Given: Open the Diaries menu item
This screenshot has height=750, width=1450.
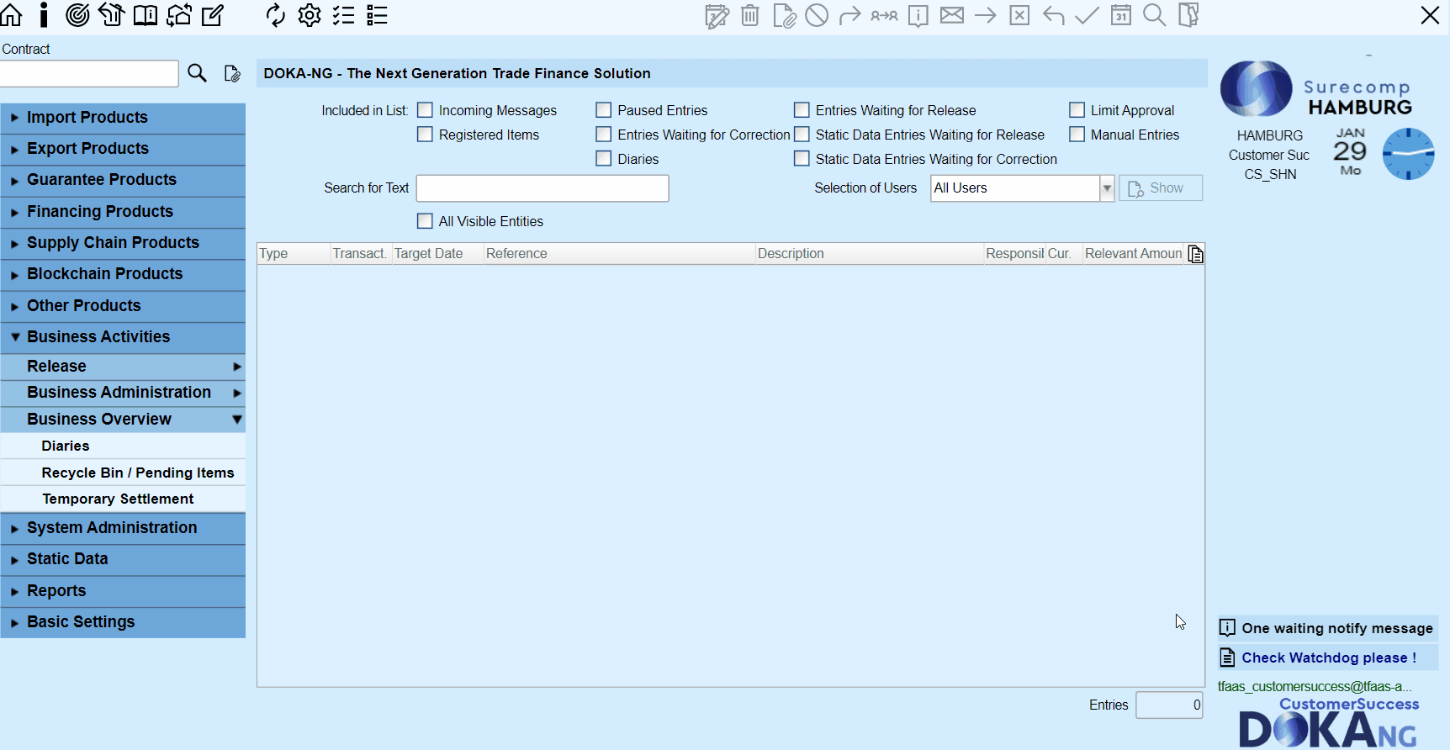Looking at the screenshot, I should [x=66, y=446].
